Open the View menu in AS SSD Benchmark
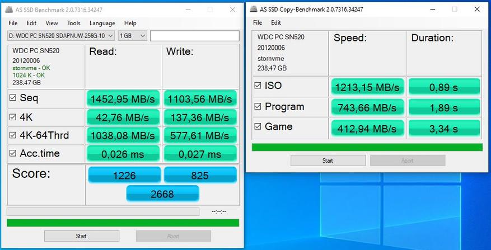The image size is (491, 250). coord(52,23)
